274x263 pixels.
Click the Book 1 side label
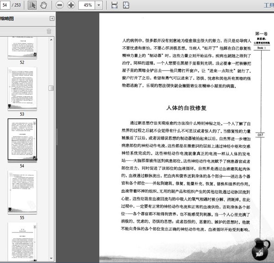coord(261,48)
